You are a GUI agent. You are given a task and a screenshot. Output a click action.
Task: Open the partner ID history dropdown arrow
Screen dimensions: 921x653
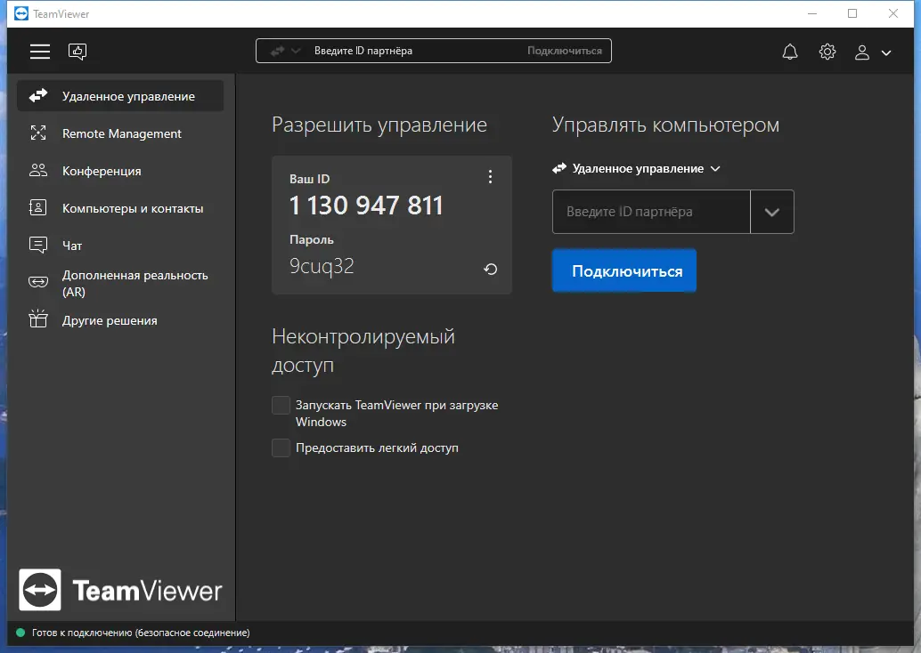(772, 212)
